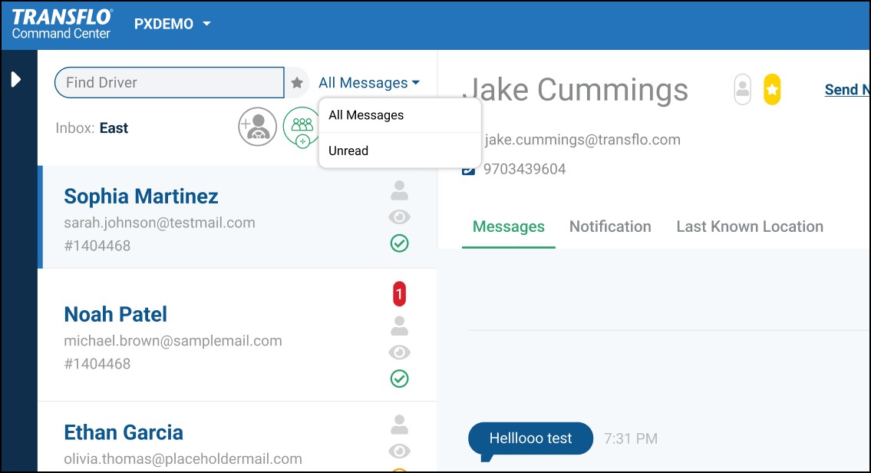Open the Last Known Location tab
The image size is (871, 473).
coord(749,227)
